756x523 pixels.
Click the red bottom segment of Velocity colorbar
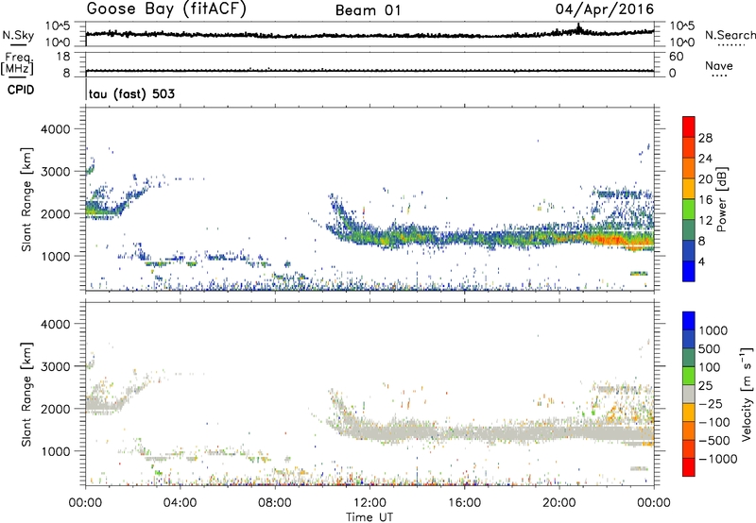coord(689,467)
